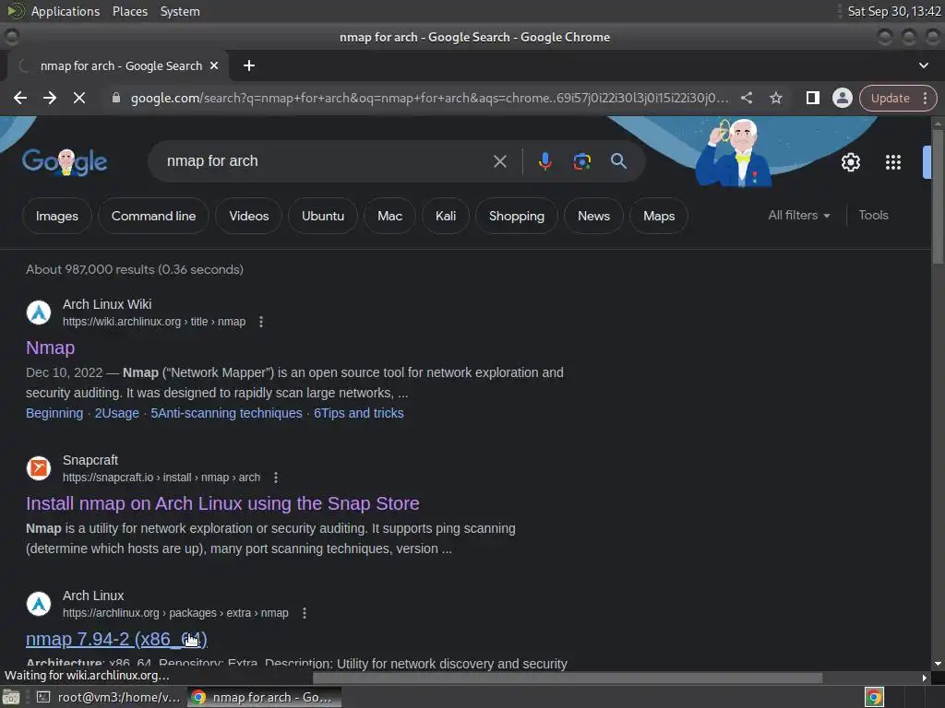Screen dimensions: 945x708
Task: Search by image with the Lens icon
Action: 581,161
